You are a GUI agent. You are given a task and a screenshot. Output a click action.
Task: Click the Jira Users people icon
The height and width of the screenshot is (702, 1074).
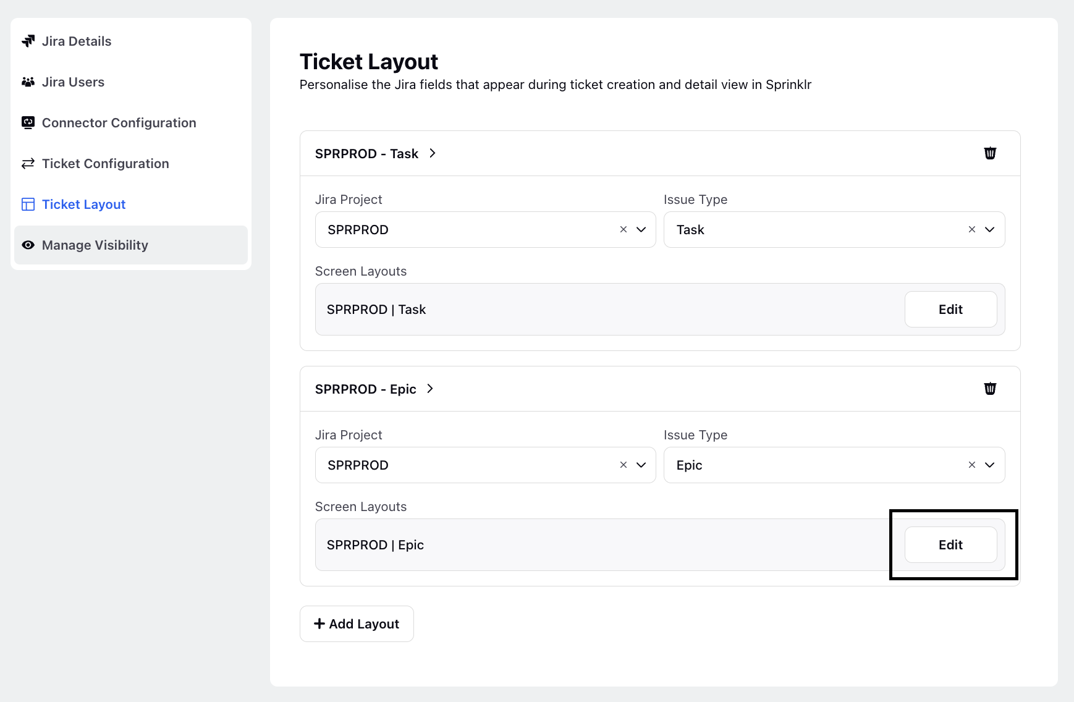(x=28, y=82)
